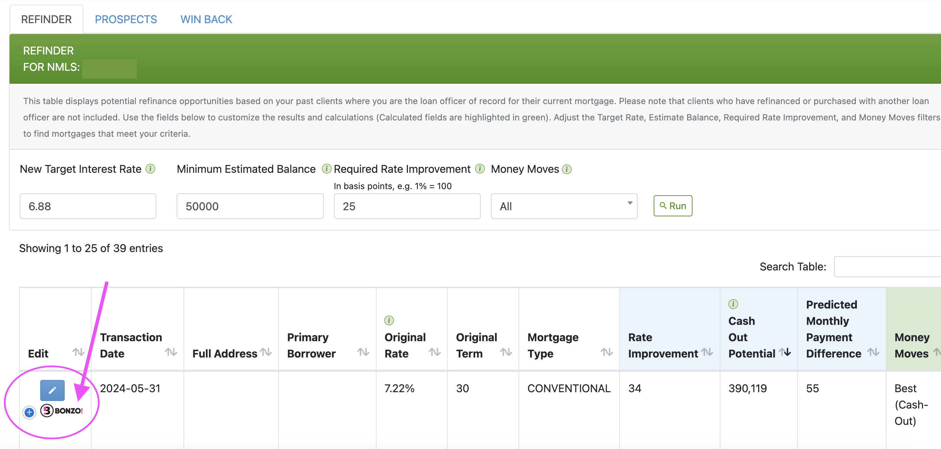This screenshot has height=449, width=941.
Task: Sort table by Rate Improvement
Action: point(707,352)
